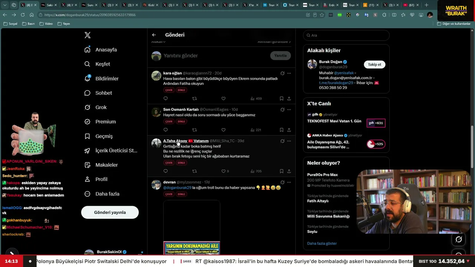475x267 pixels.
Task: Open a new browser tab
Action: pyautogui.click(x=426, y=5)
